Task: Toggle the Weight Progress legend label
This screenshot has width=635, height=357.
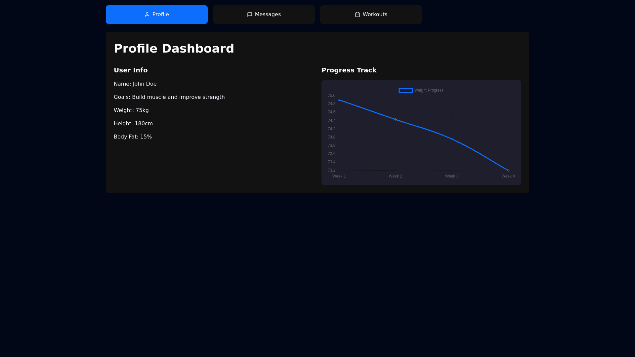Action: [429, 90]
